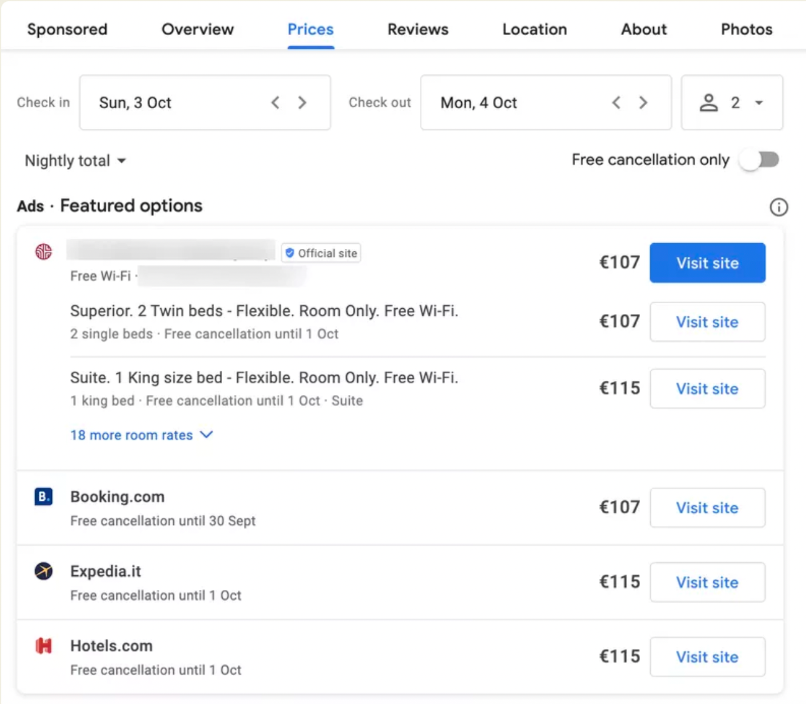Image resolution: width=806 pixels, height=704 pixels.
Task: Open the guest count dropdown arrow
Action: tap(759, 103)
